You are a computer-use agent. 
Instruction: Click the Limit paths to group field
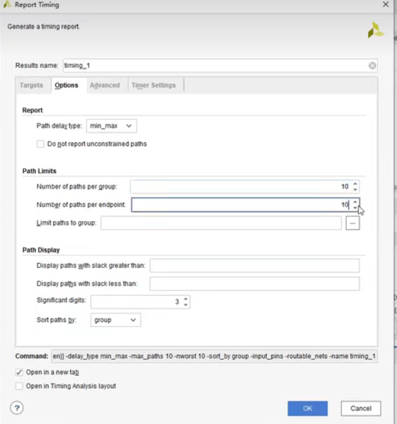[221, 223]
